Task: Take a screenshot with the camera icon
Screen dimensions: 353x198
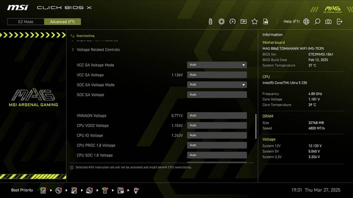Action: point(328,21)
